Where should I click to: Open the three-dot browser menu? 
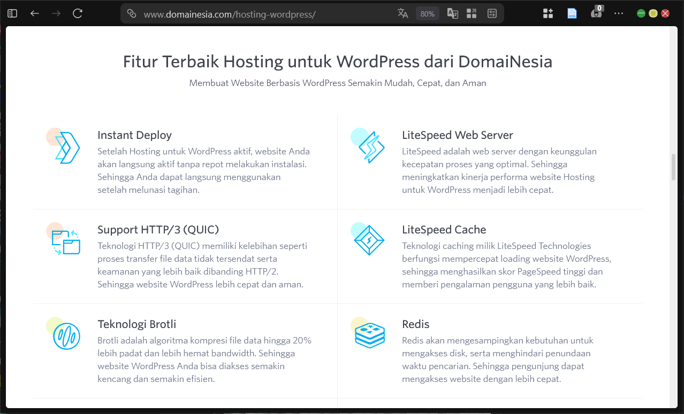pos(619,13)
